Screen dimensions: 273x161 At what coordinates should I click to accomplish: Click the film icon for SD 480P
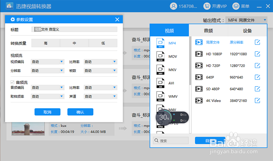tap(199, 89)
